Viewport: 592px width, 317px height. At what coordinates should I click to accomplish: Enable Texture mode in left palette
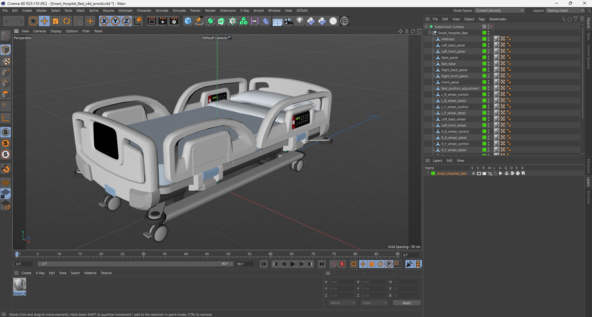click(6, 61)
